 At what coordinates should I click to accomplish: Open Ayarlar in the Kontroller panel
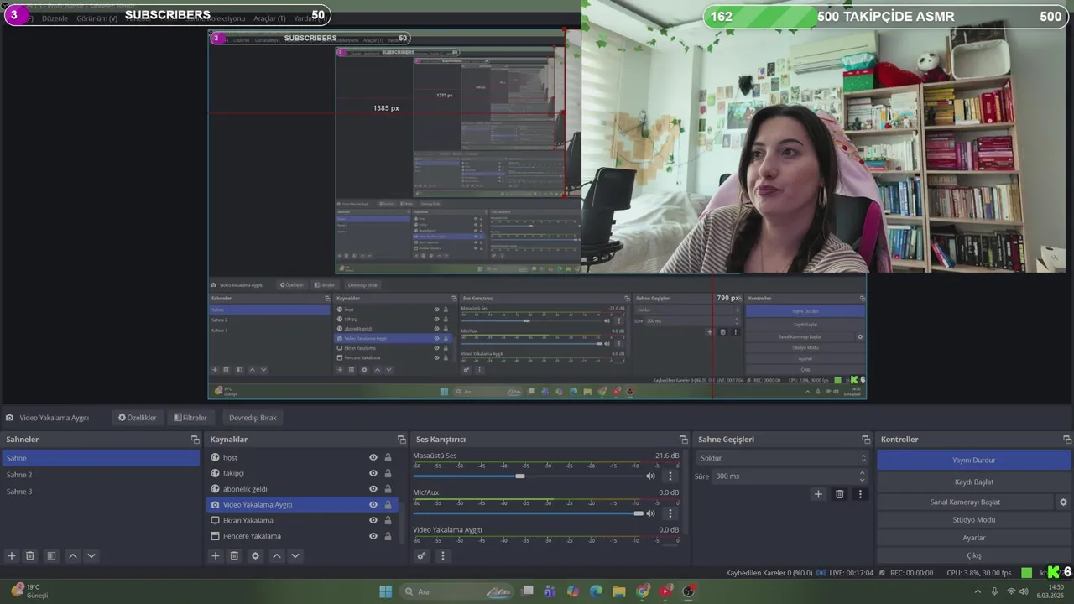coord(973,538)
